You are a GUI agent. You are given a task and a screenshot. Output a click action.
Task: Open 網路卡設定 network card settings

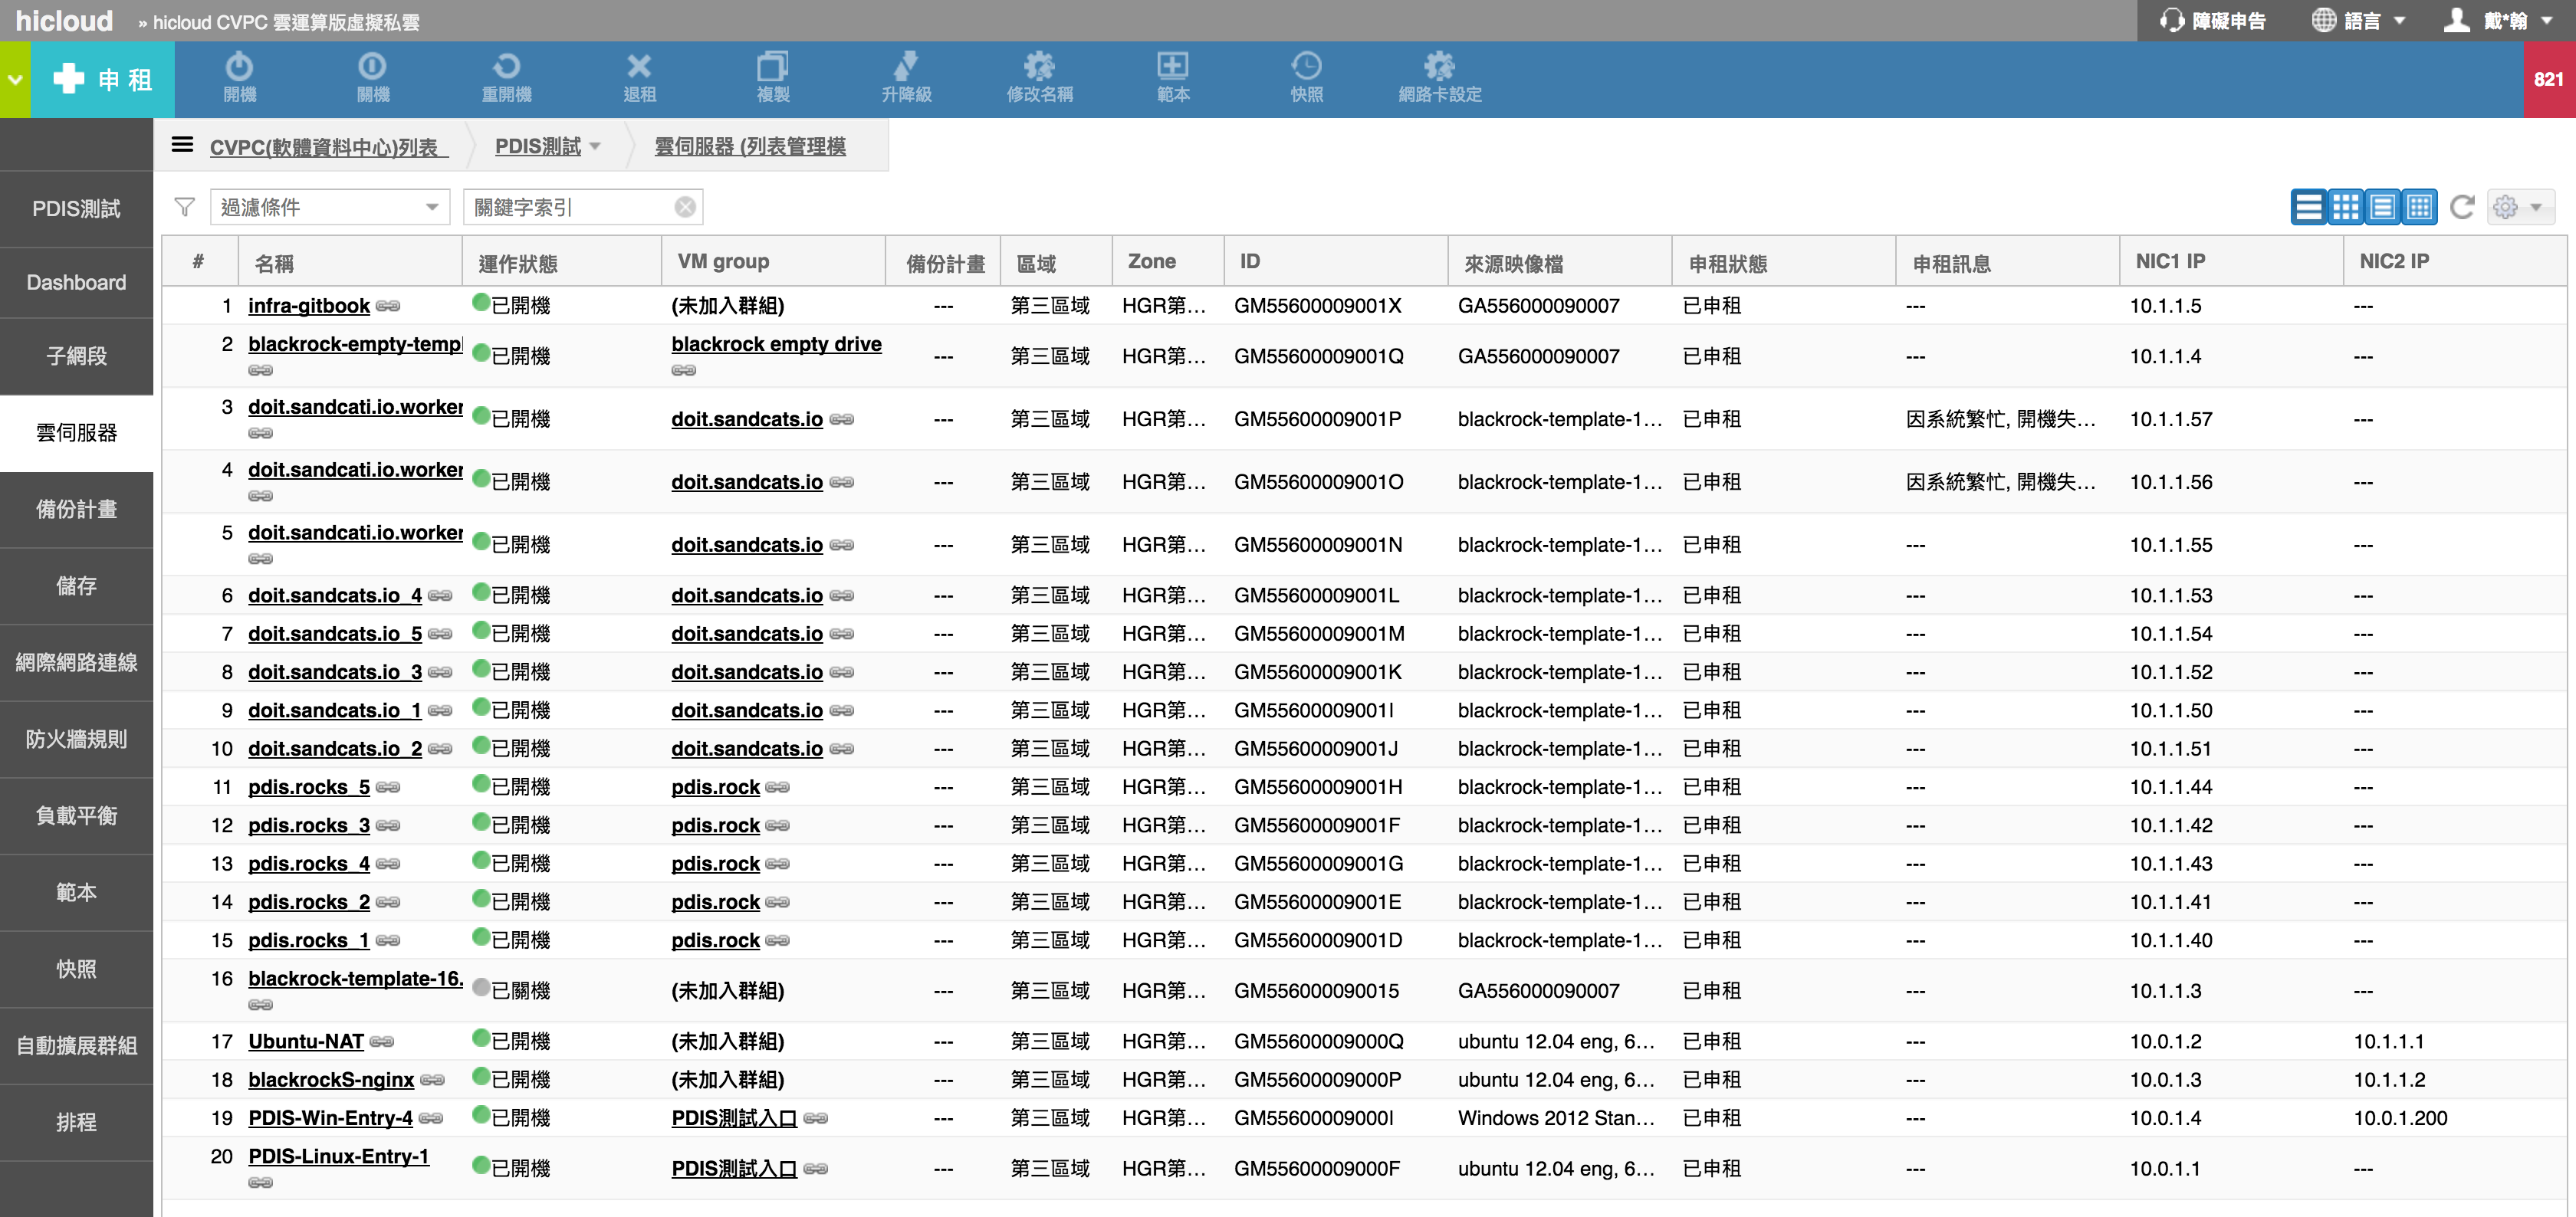pos(1439,77)
